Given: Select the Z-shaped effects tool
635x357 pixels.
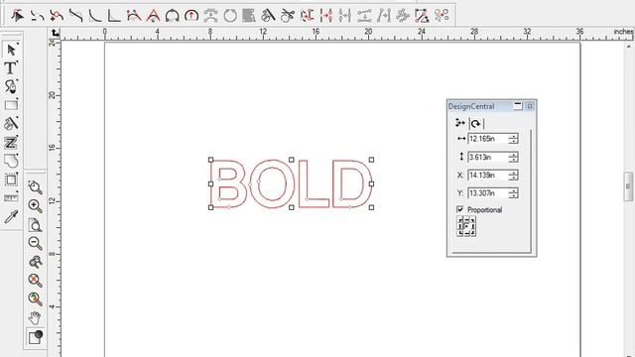Looking at the screenshot, I should (x=11, y=143).
